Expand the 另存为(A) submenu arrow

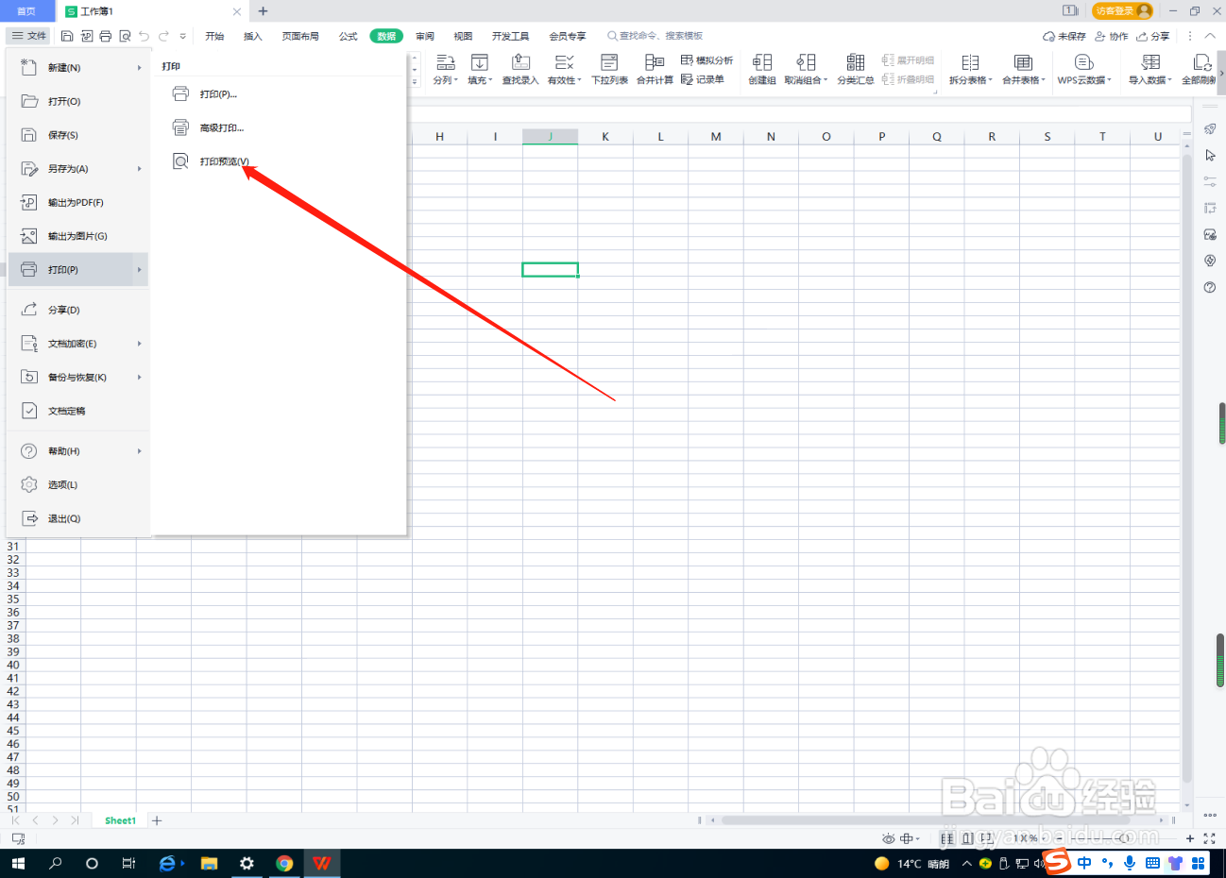(139, 169)
